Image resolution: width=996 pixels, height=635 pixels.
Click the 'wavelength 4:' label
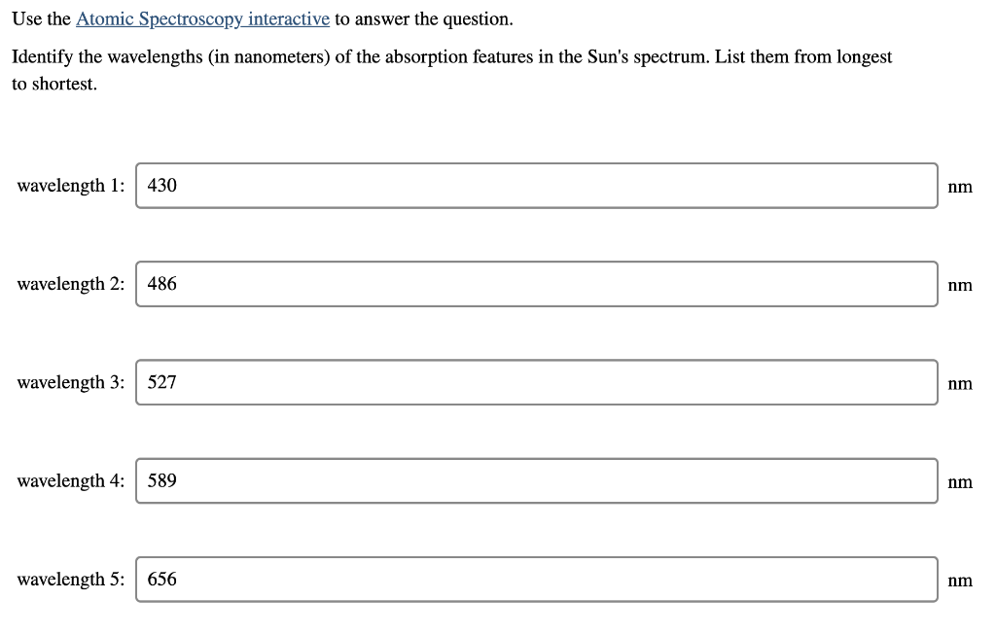click(71, 480)
